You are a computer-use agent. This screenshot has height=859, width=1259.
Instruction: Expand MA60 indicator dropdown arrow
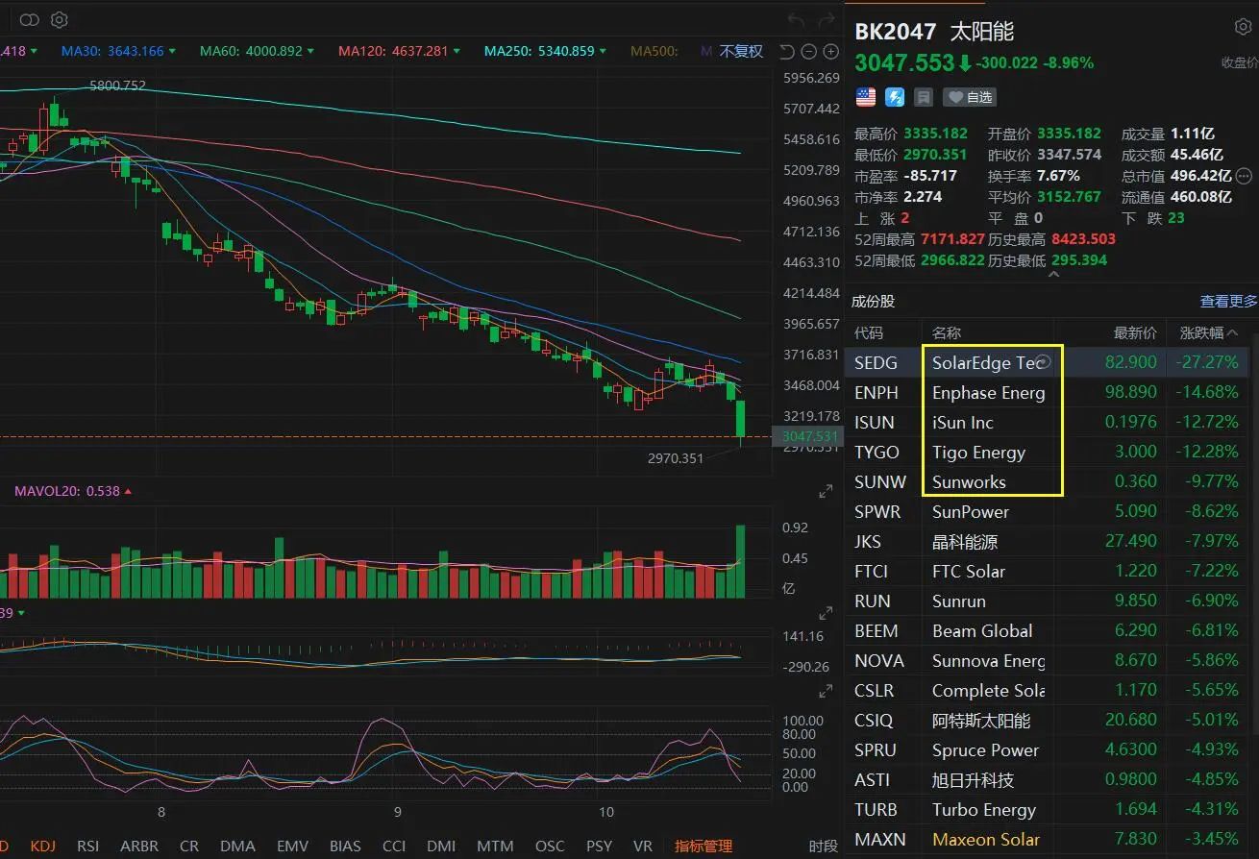[310, 51]
